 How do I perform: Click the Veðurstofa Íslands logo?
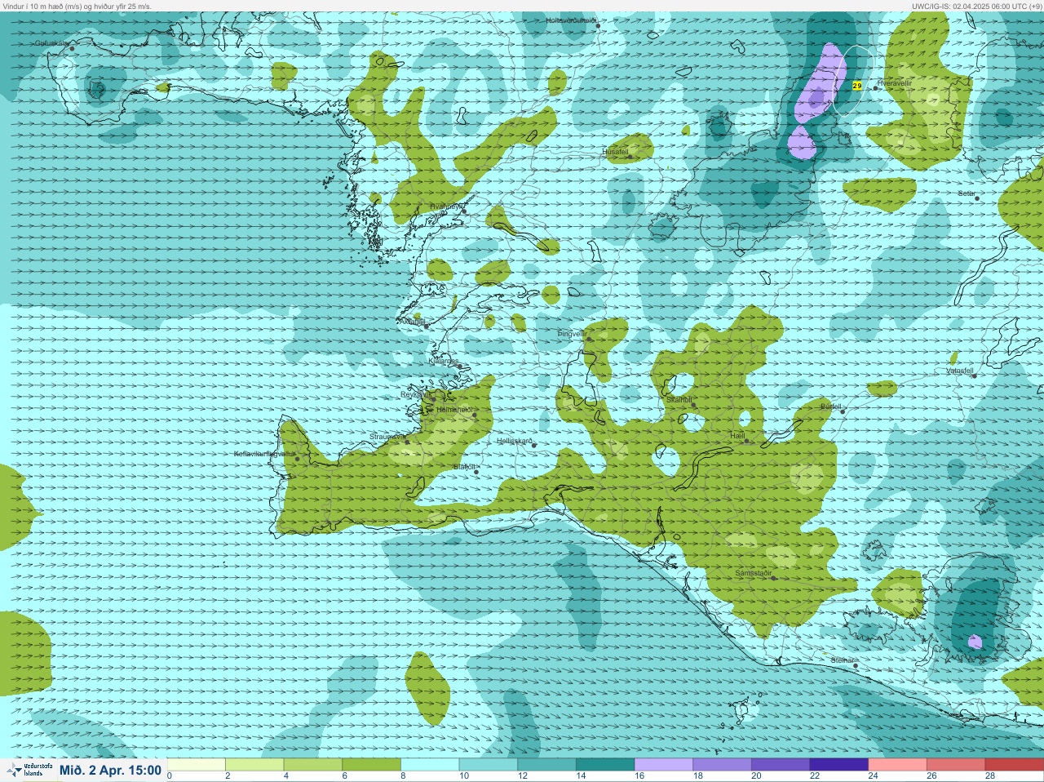pyautogui.click(x=29, y=770)
